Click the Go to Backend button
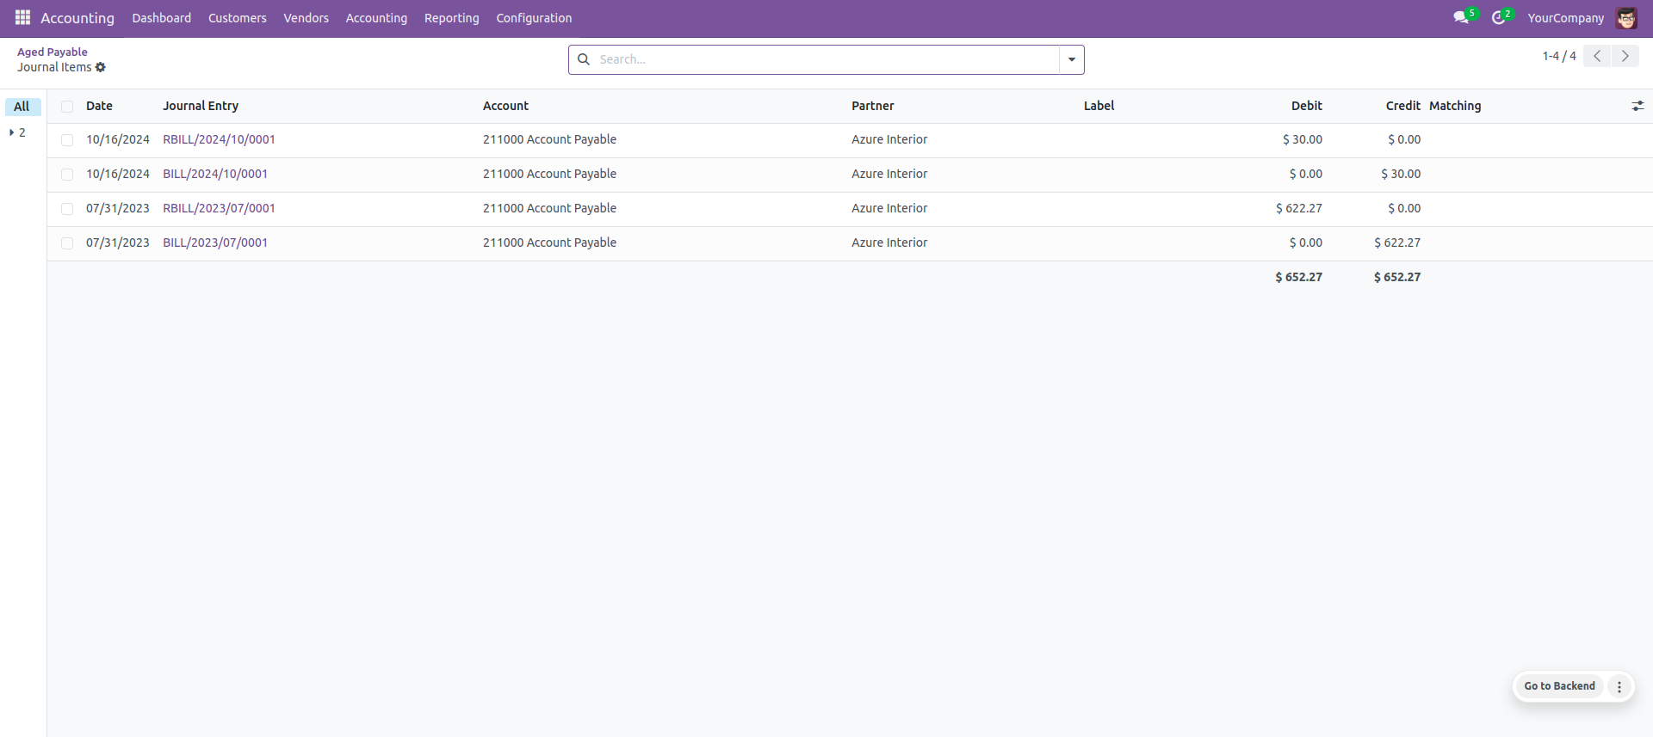1653x737 pixels. [1559, 686]
